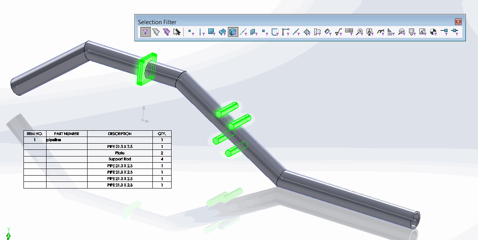
Task: Enable the Filter Vertices option
Action: click(x=191, y=32)
